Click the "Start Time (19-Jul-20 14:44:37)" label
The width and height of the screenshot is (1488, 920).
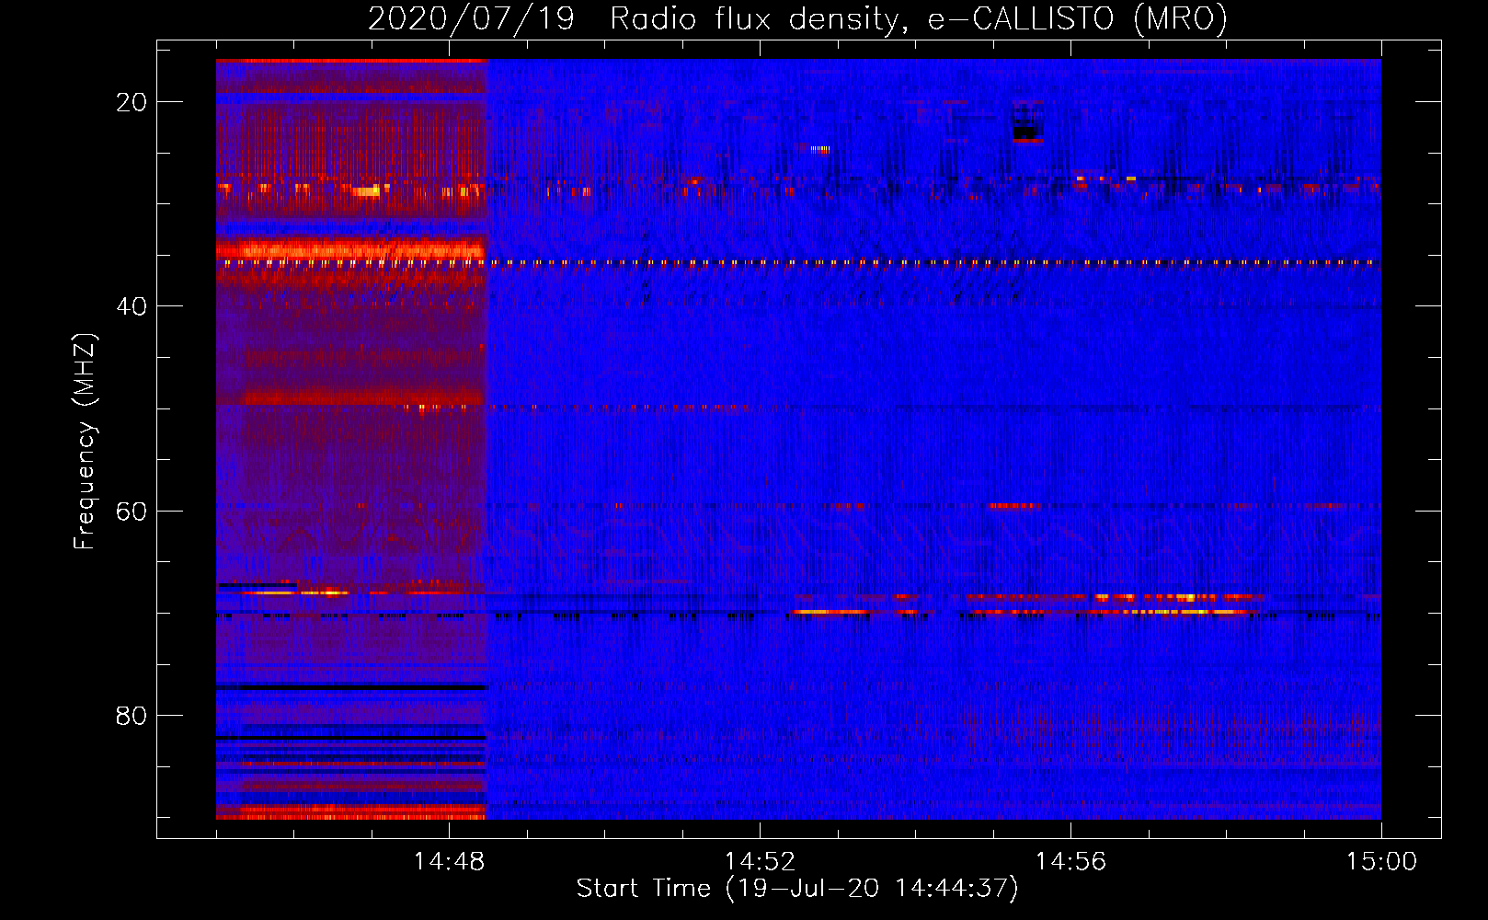coord(797,889)
